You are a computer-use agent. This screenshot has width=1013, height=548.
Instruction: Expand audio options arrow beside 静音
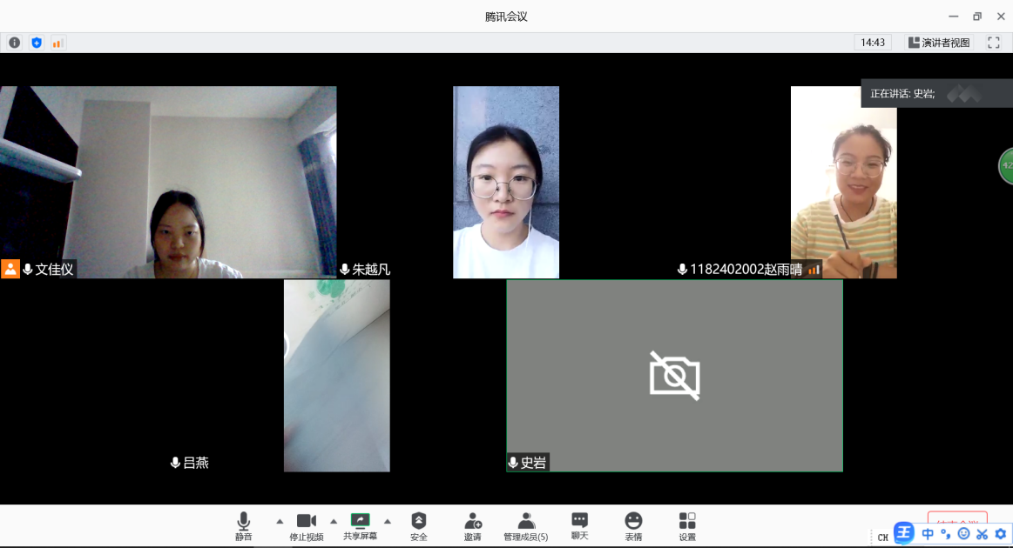click(280, 521)
